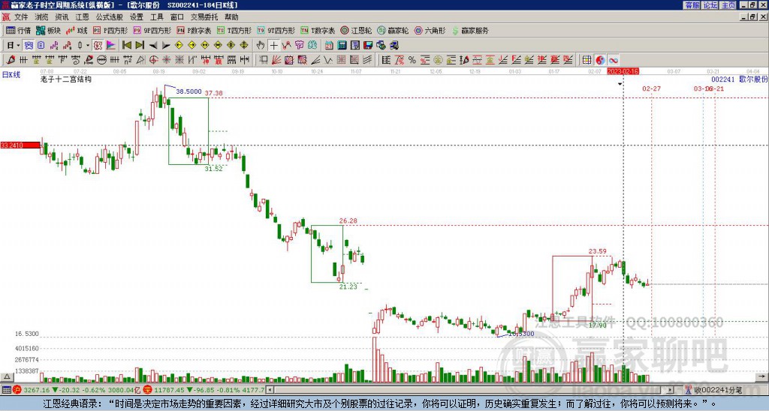Screen dimensions: 769x411
Task: Select the angle triangle drawing tool
Action: pos(140,60)
